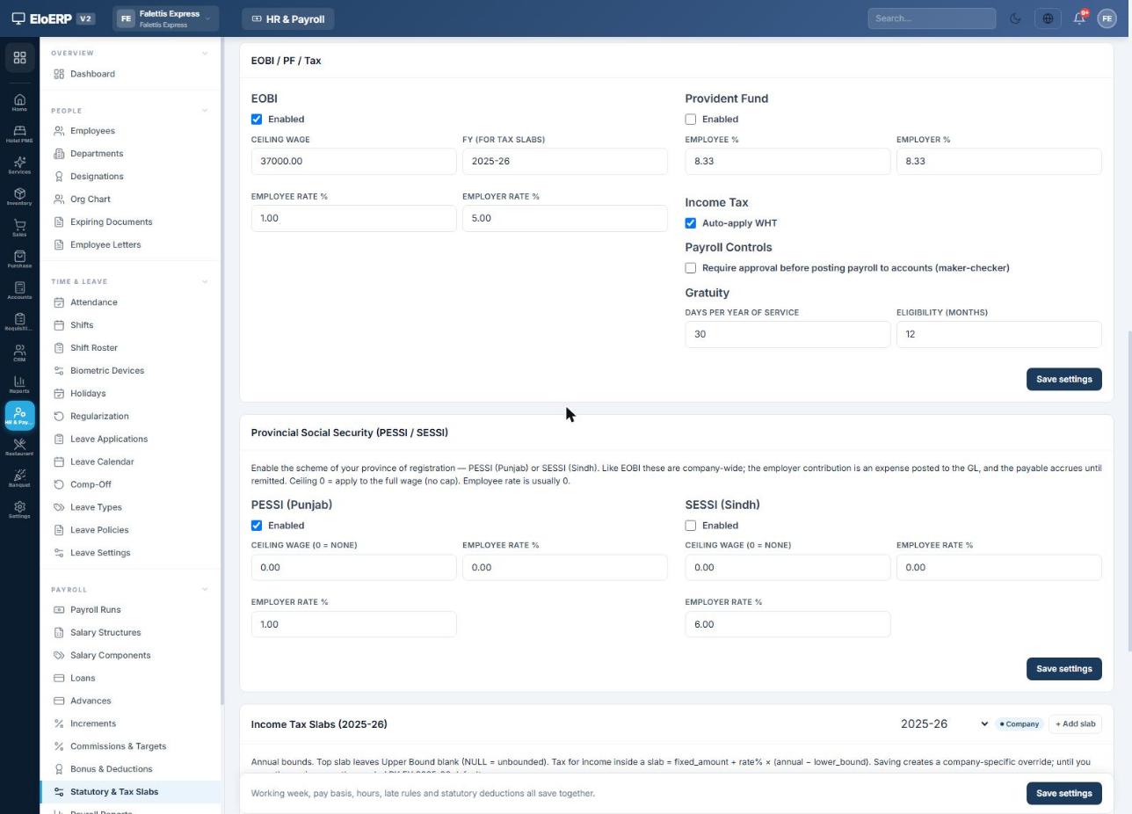This screenshot has height=814, width=1132.
Task: Open the Falettis Express company switcher
Action: tap(165, 18)
